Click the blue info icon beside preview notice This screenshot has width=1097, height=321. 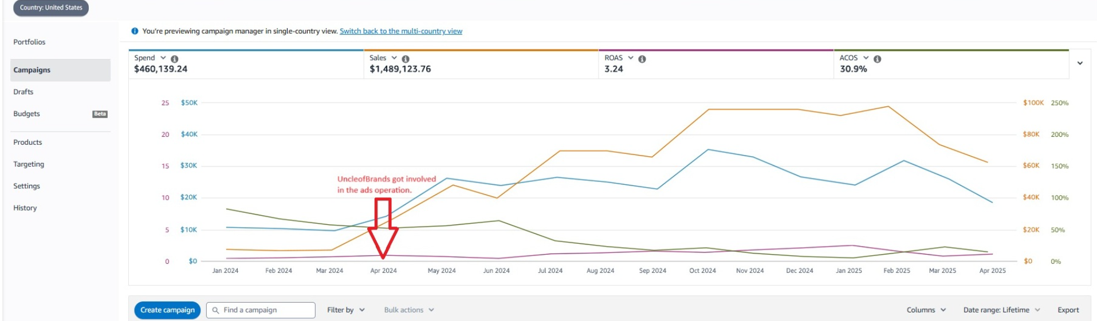[x=135, y=31]
